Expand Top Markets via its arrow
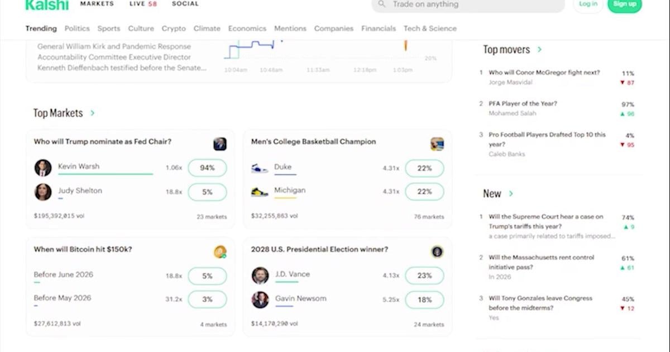This screenshot has width=670, height=352. [93, 113]
